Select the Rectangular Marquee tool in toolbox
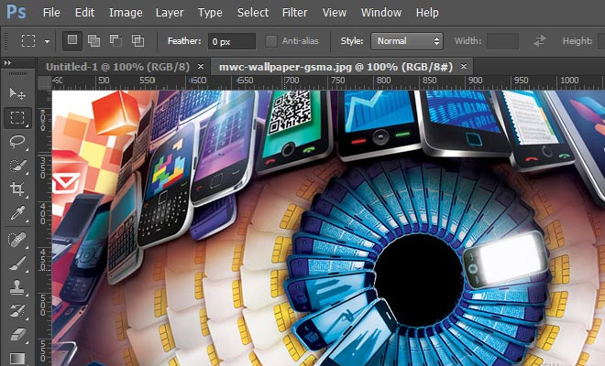The height and width of the screenshot is (366, 605). coord(17,117)
